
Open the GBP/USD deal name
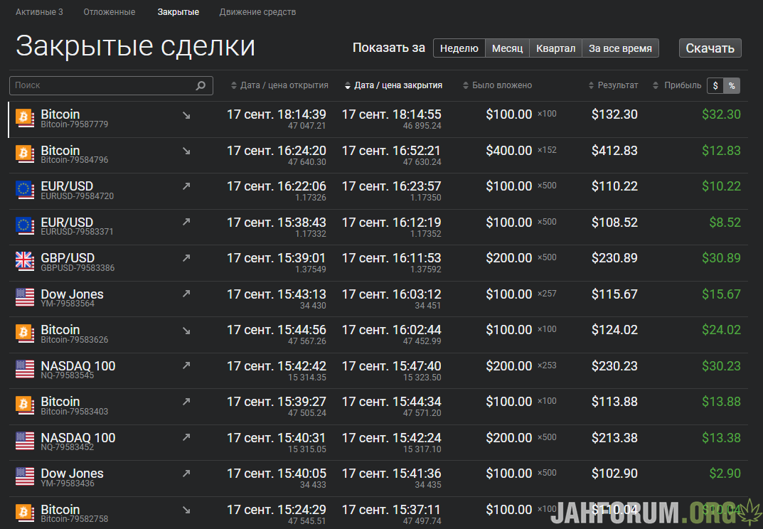coord(68,258)
